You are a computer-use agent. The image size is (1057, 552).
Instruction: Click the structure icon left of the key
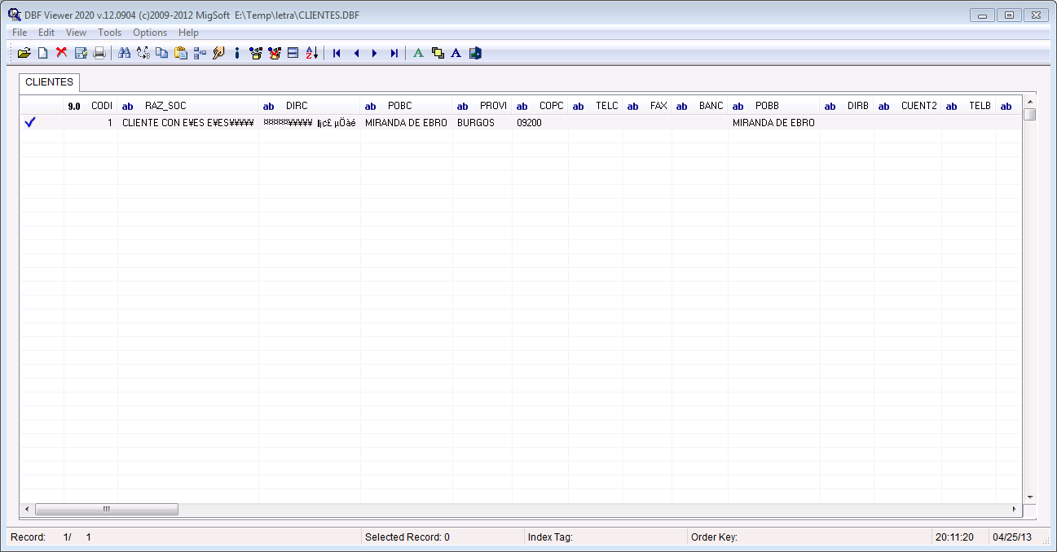point(200,53)
